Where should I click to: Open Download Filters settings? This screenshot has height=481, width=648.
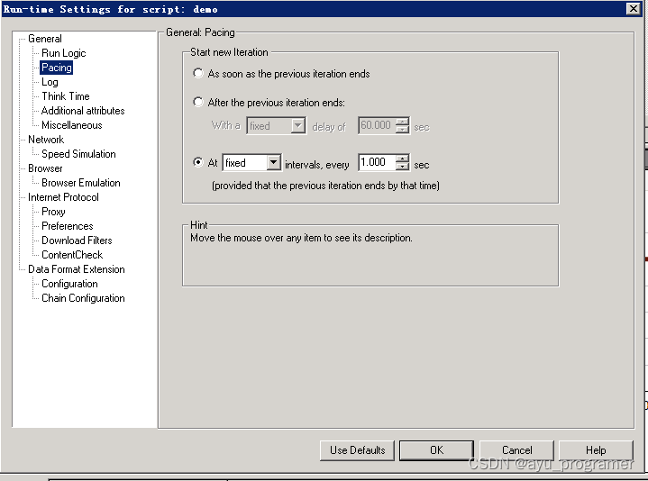point(77,240)
